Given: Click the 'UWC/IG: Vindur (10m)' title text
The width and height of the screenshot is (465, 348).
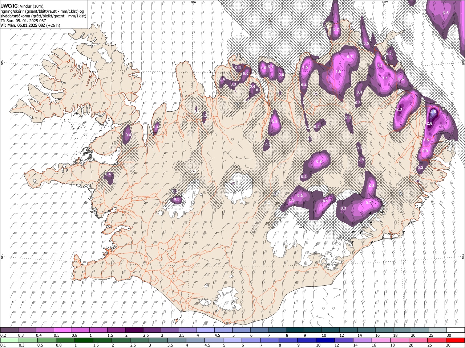Looking at the screenshot, I should pos(22,6).
